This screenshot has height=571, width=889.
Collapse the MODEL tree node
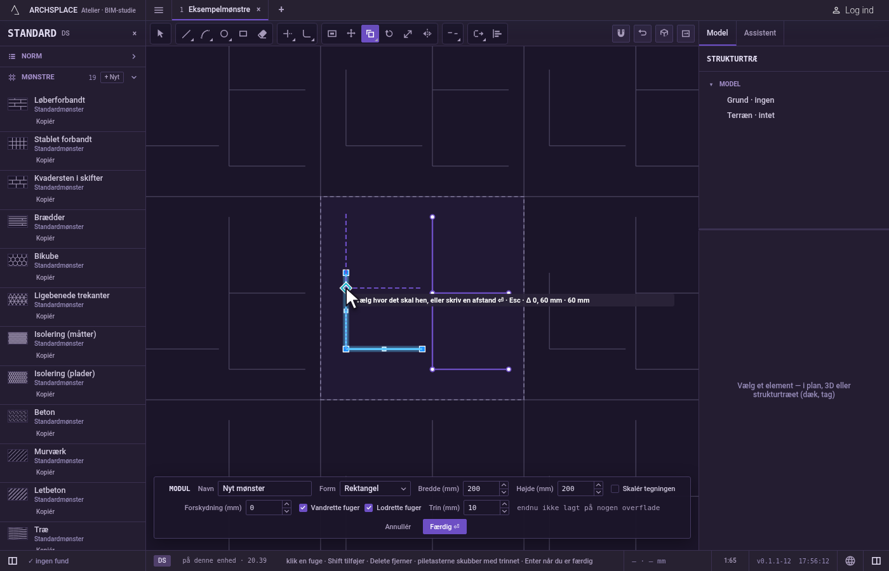click(711, 84)
